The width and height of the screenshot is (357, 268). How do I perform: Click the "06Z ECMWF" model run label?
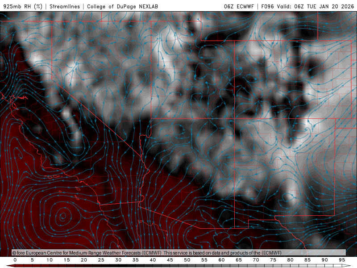tap(239, 6)
